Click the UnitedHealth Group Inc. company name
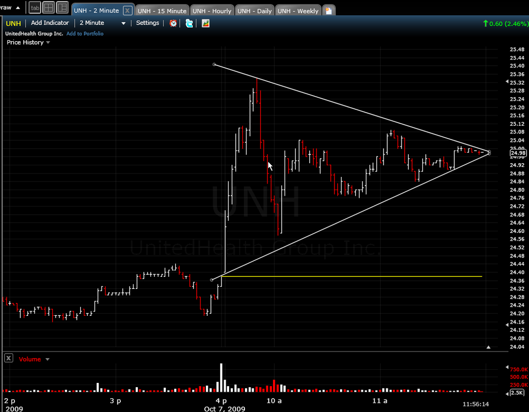The image size is (529, 412). pyautogui.click(x=34, y=34)
